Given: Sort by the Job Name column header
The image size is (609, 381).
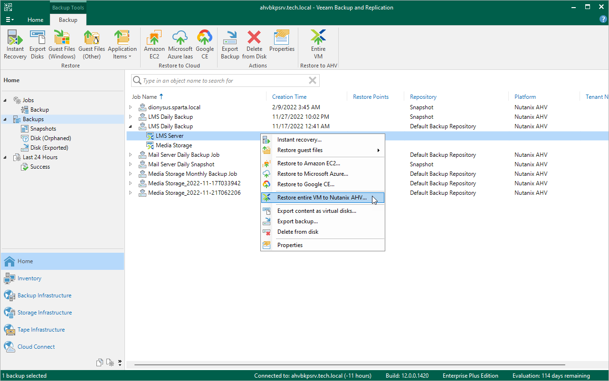Looking at the screenshot, I should (x=144, y=97).
